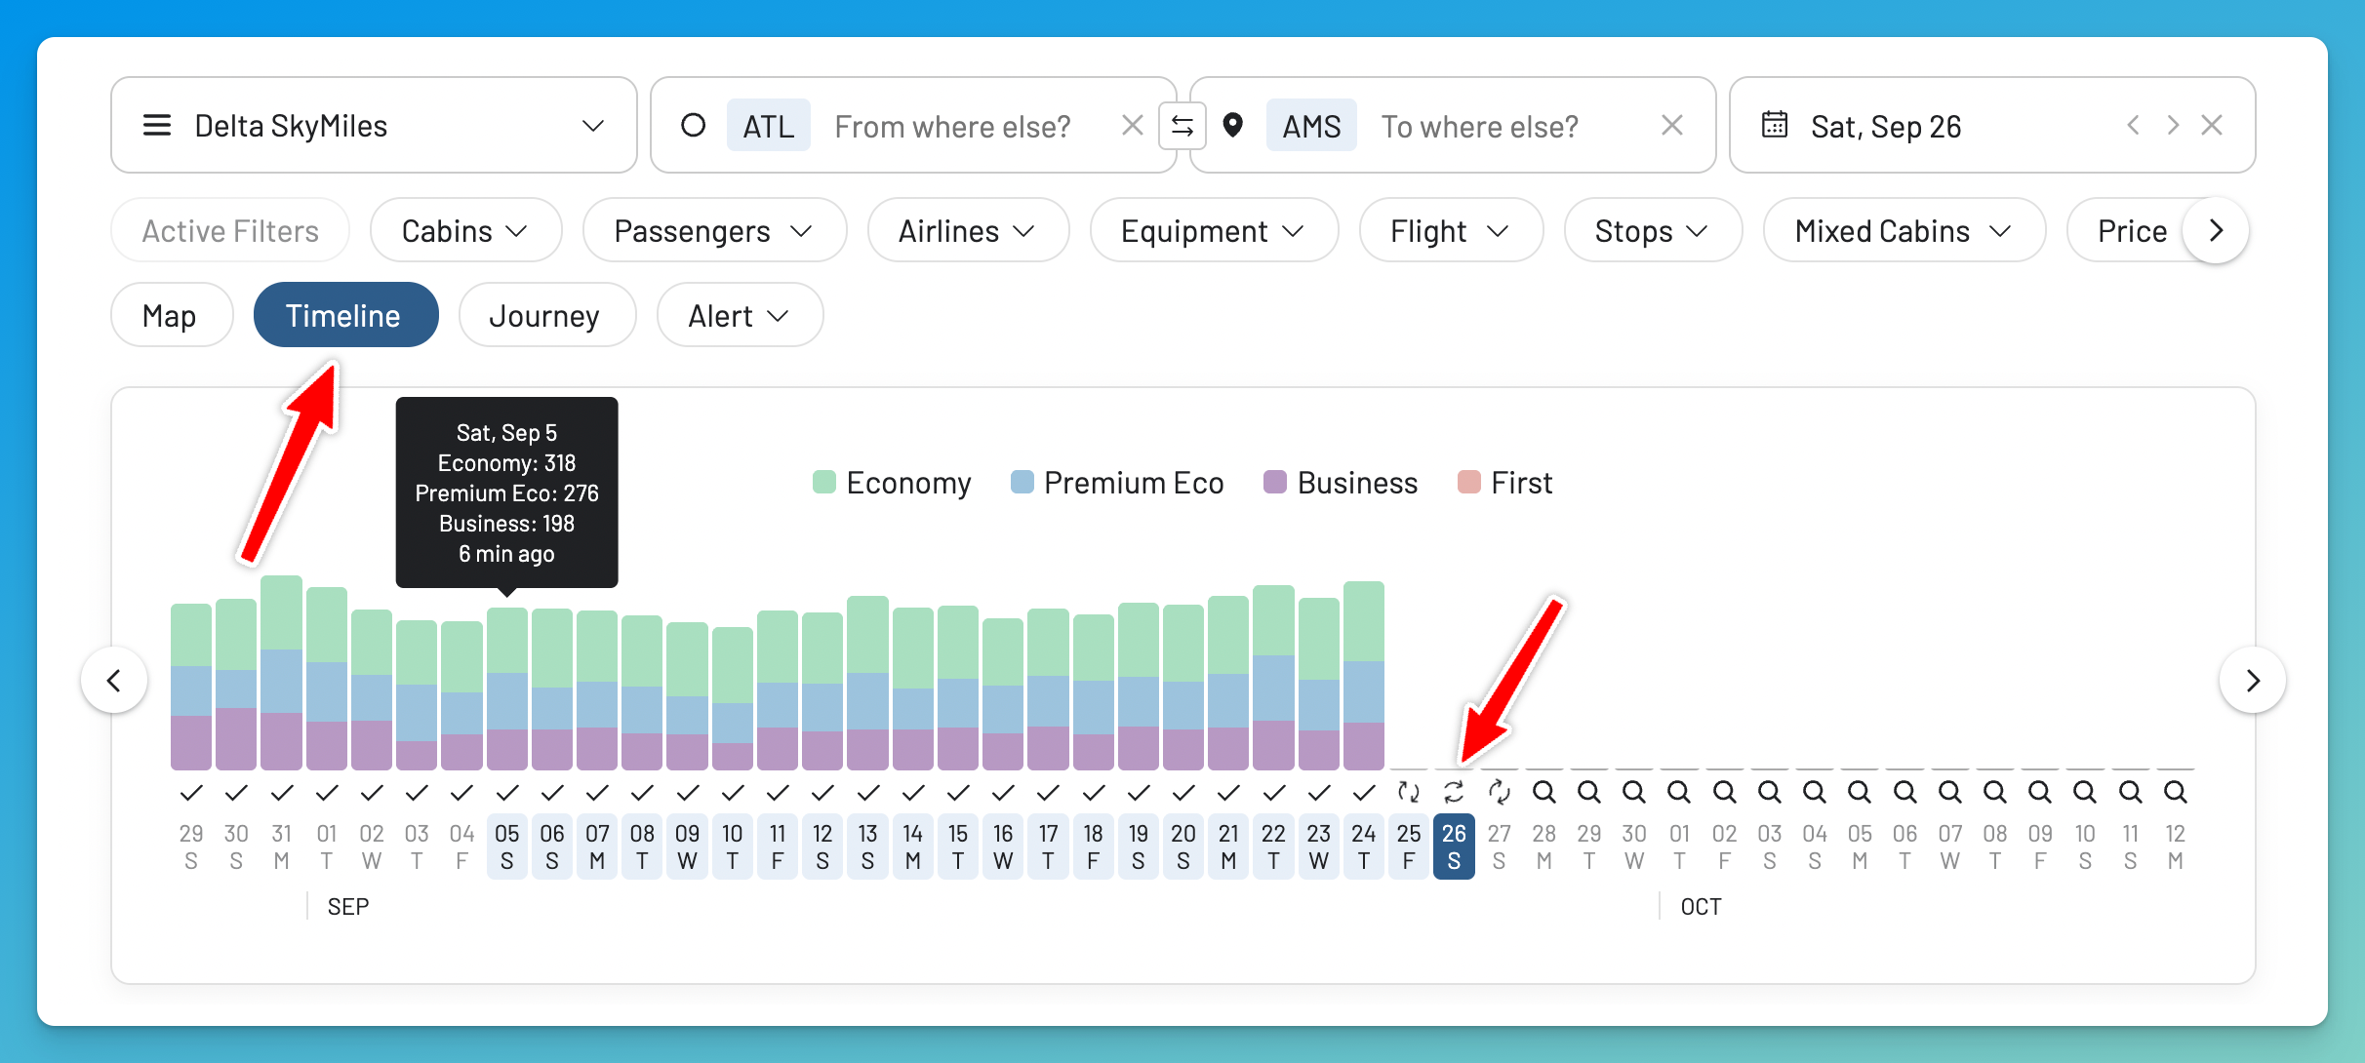Search availability for Oct 01 magnifier

coord(1679,792)
